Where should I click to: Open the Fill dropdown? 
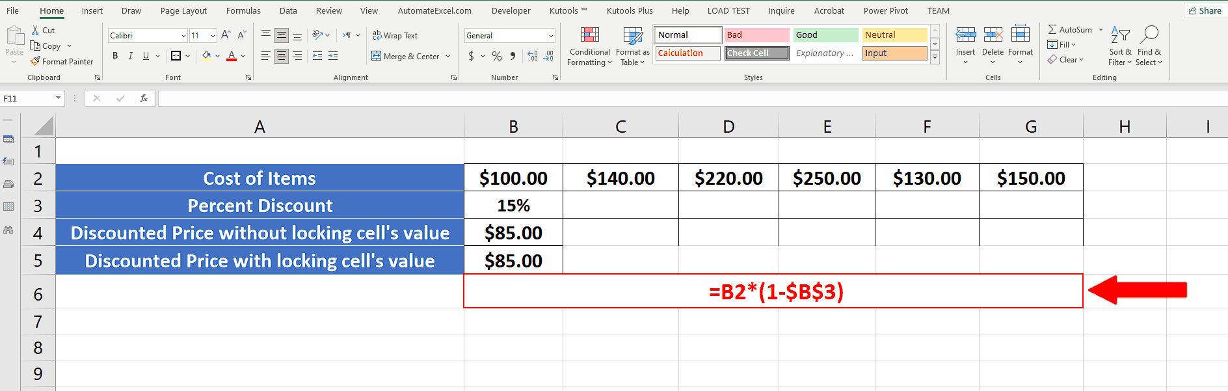pyautogui.click(x=1061, y=45)
